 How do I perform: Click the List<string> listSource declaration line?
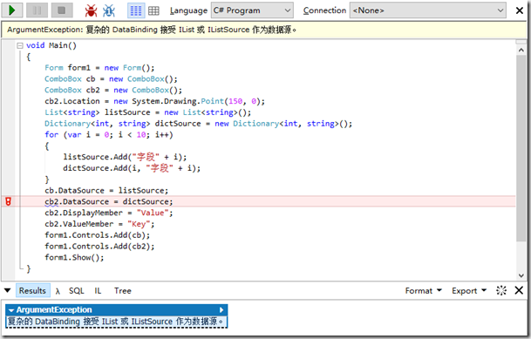pyautogui.click(x=148, y=112)
